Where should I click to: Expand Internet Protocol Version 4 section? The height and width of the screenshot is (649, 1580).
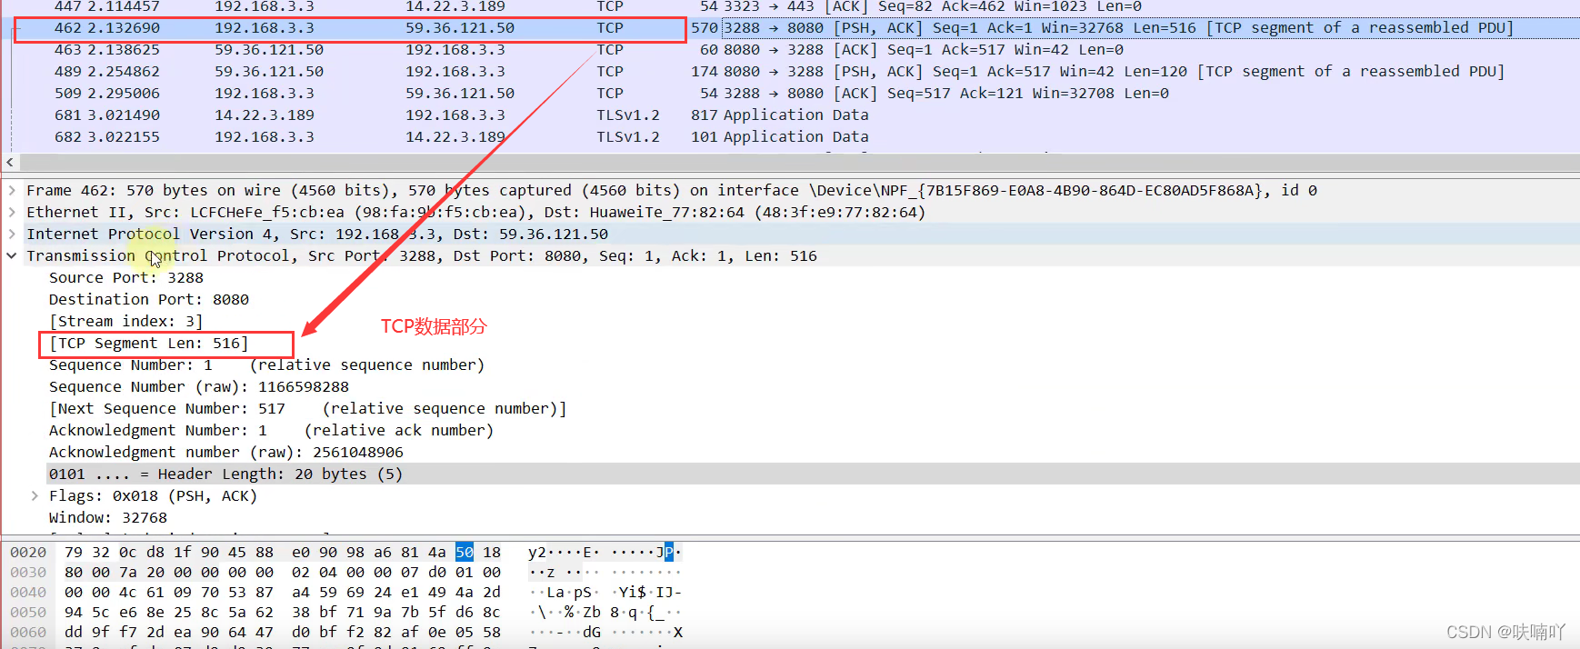click(12, 234)
